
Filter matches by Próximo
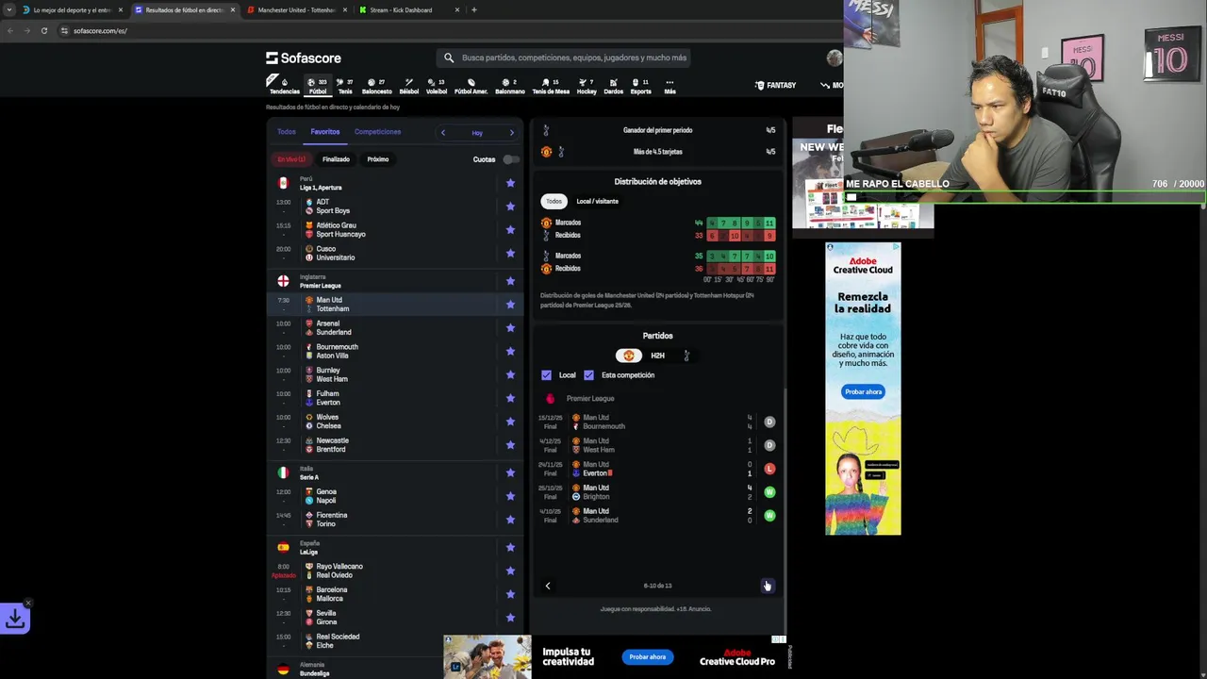pyautogui.click(x=378, y=159)
